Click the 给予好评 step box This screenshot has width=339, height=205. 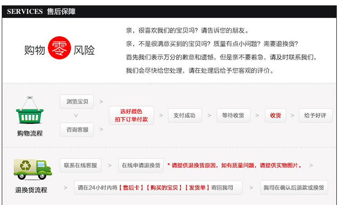point(315,115)
